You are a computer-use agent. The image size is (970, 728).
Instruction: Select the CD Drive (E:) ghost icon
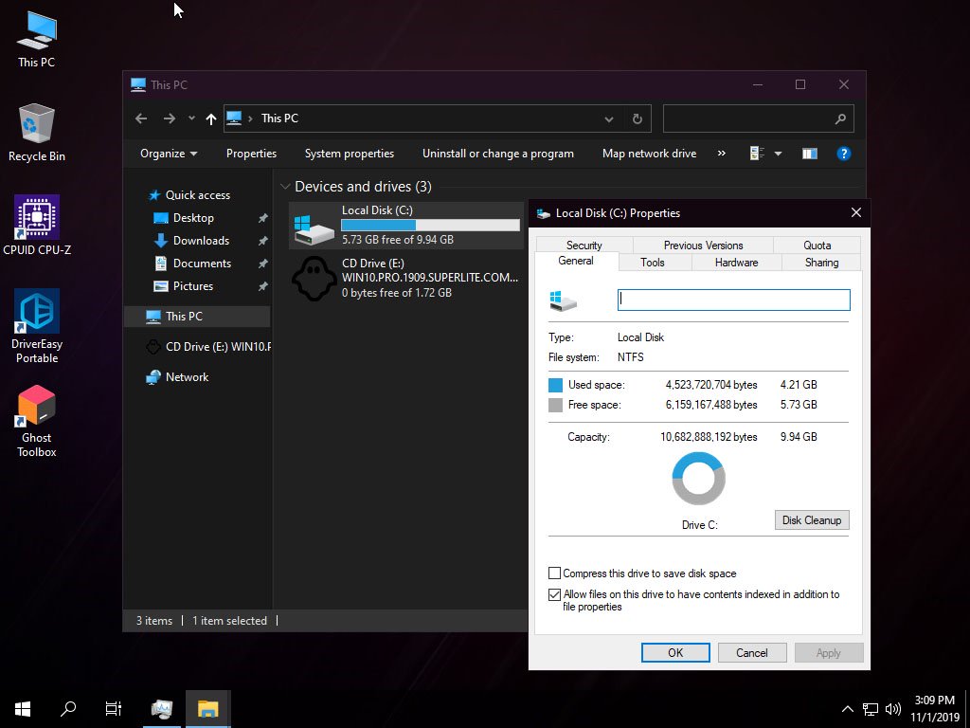(314, 279)
